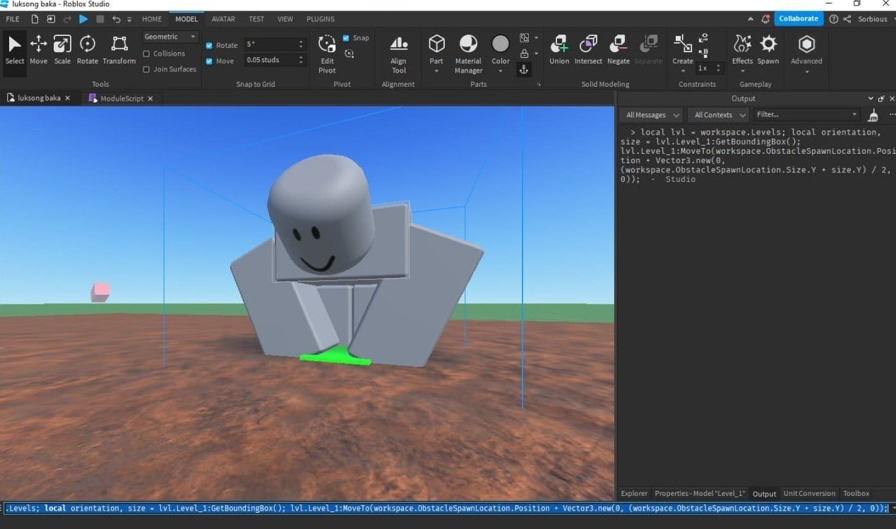Open the All Contexts dropdown
The image size is (896, 529).
pos(718,115)
